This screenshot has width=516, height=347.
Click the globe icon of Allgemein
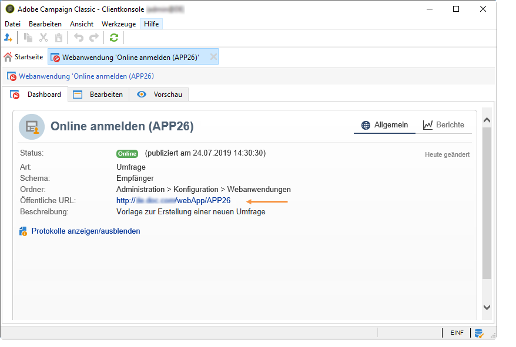[366, 125]
